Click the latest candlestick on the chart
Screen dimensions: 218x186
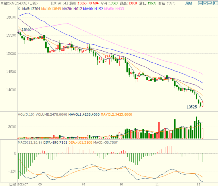pyautogui.click(x=203, y=104)
